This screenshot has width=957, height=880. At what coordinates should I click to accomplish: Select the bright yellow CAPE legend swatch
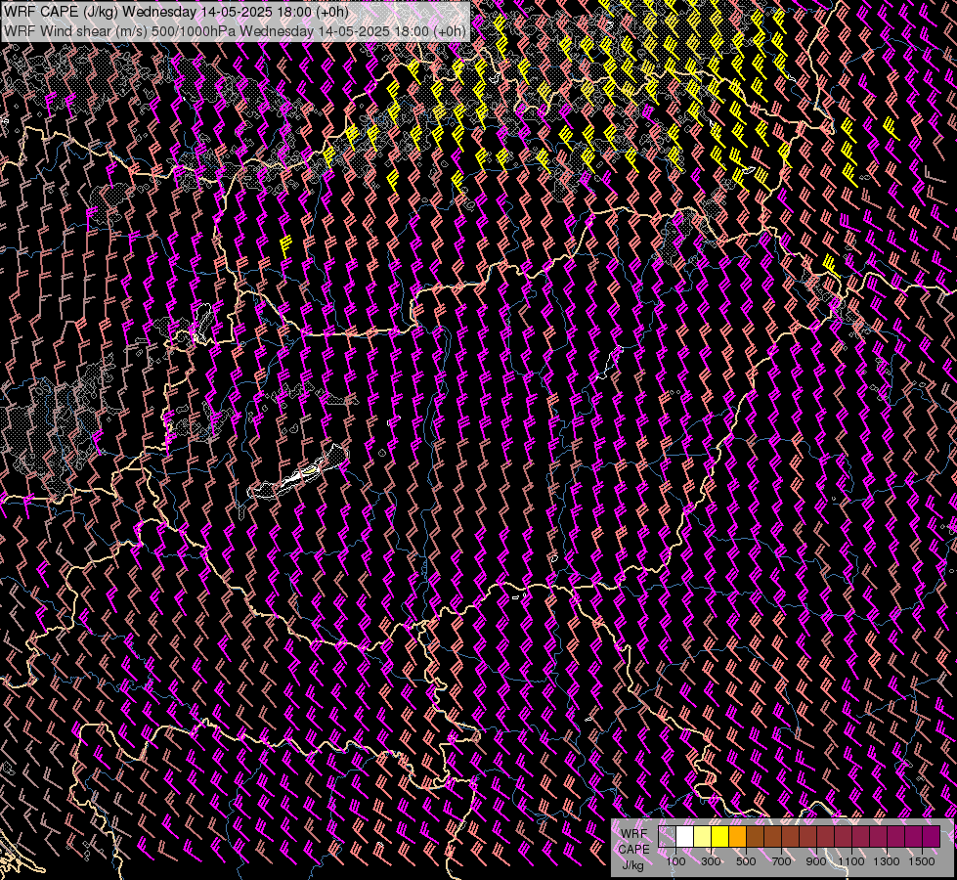(x=720, y=837)
